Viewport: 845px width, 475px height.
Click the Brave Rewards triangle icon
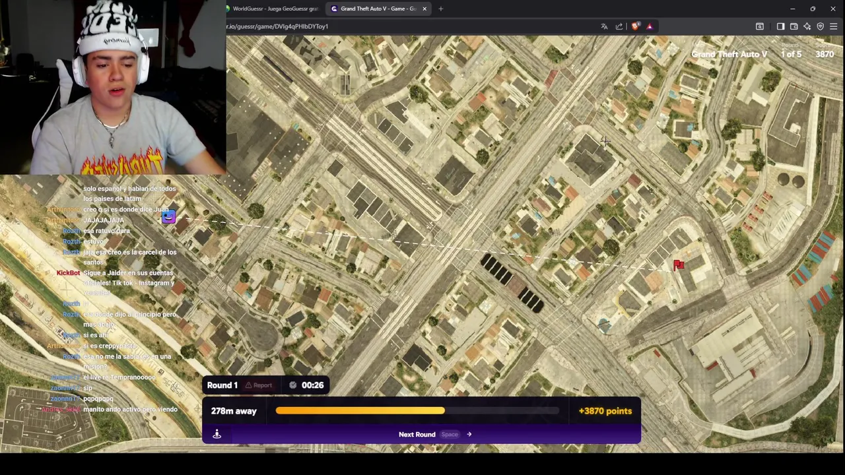(650, 26)
